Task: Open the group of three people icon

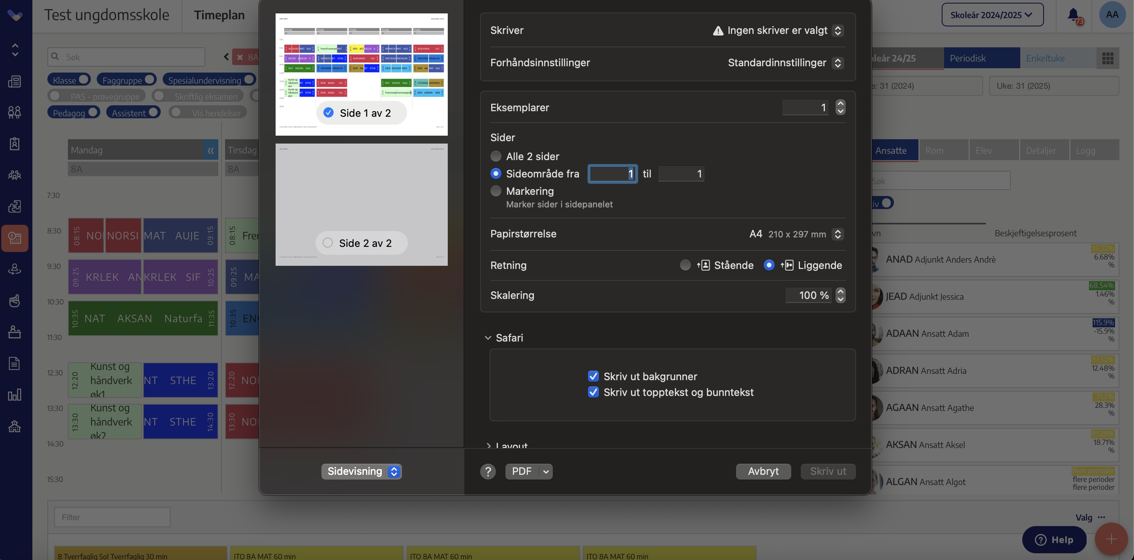Action: click(15, 175)
